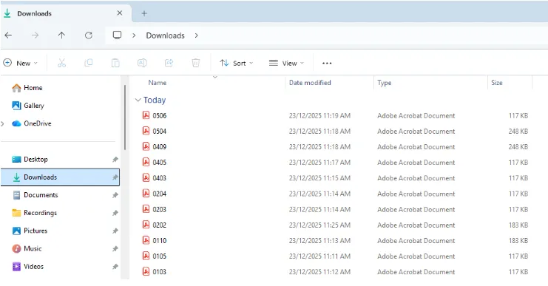Image resolution: width=548 pixels, height=286 pixels.
Task: Click the Delete trash icon
Action: [x=196, y=64]
